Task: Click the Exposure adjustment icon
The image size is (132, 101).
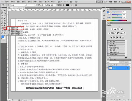Action: tap(122, 29)
